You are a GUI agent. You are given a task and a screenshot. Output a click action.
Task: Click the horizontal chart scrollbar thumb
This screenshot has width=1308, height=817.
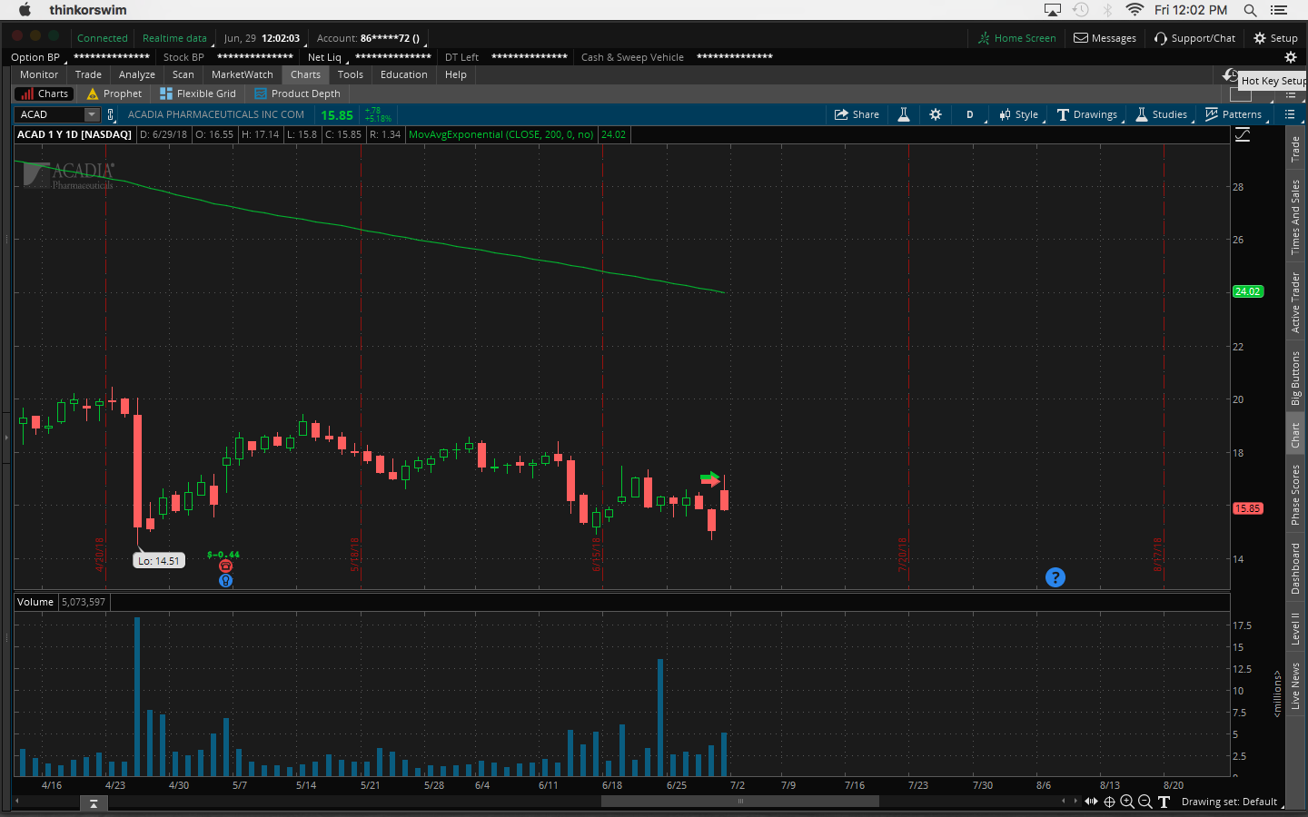pyautogui.click(x=740, y=802)
